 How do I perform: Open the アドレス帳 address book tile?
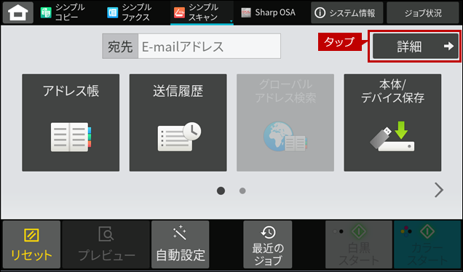point(71,123)
